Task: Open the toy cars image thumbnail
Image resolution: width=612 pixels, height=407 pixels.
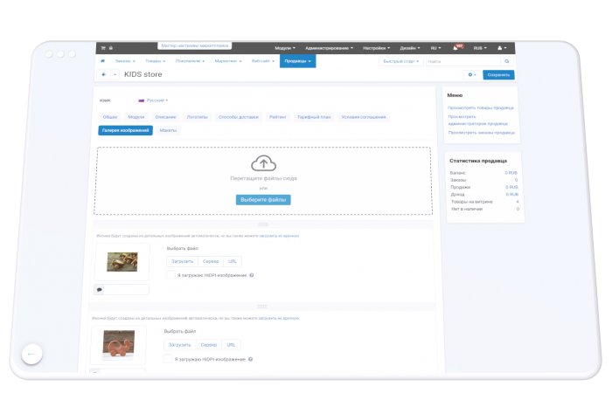Action: click(x=122, y=262)
